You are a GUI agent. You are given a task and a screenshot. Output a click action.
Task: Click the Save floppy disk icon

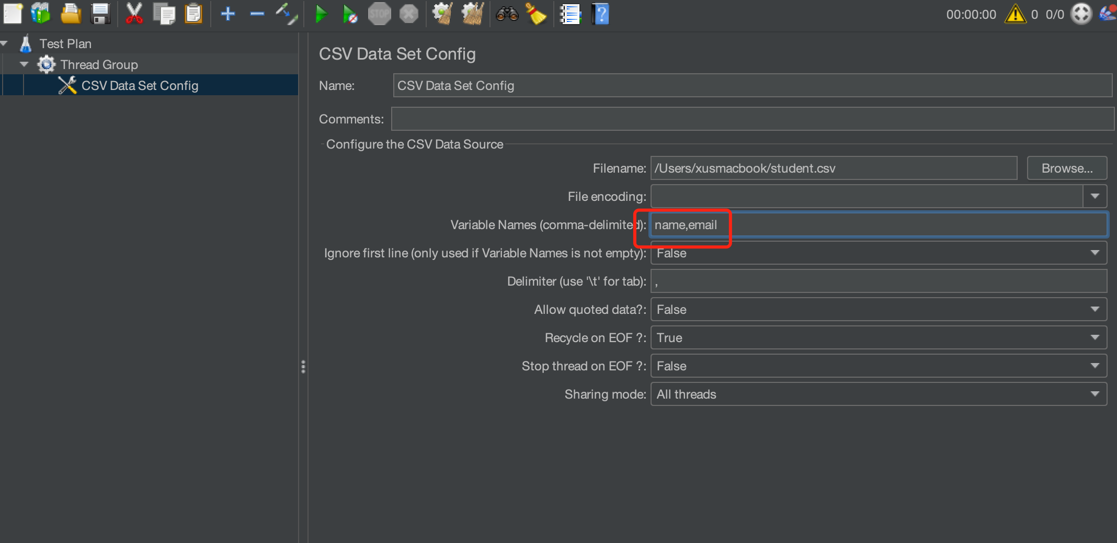tap(100, 14)
